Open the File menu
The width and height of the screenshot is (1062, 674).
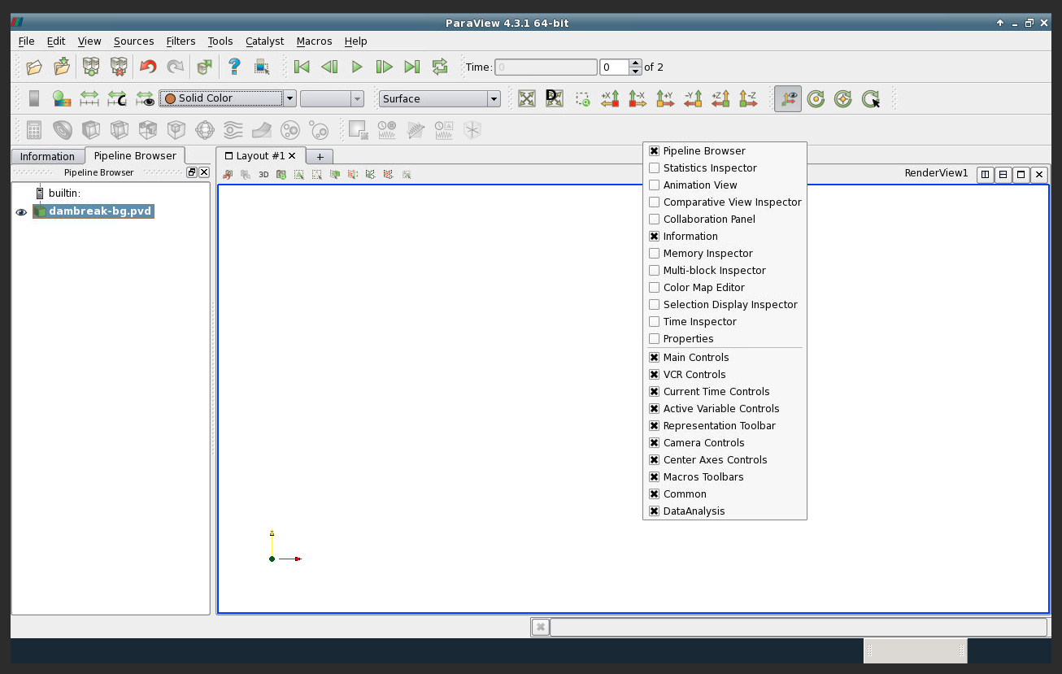(x=26, y=41)
